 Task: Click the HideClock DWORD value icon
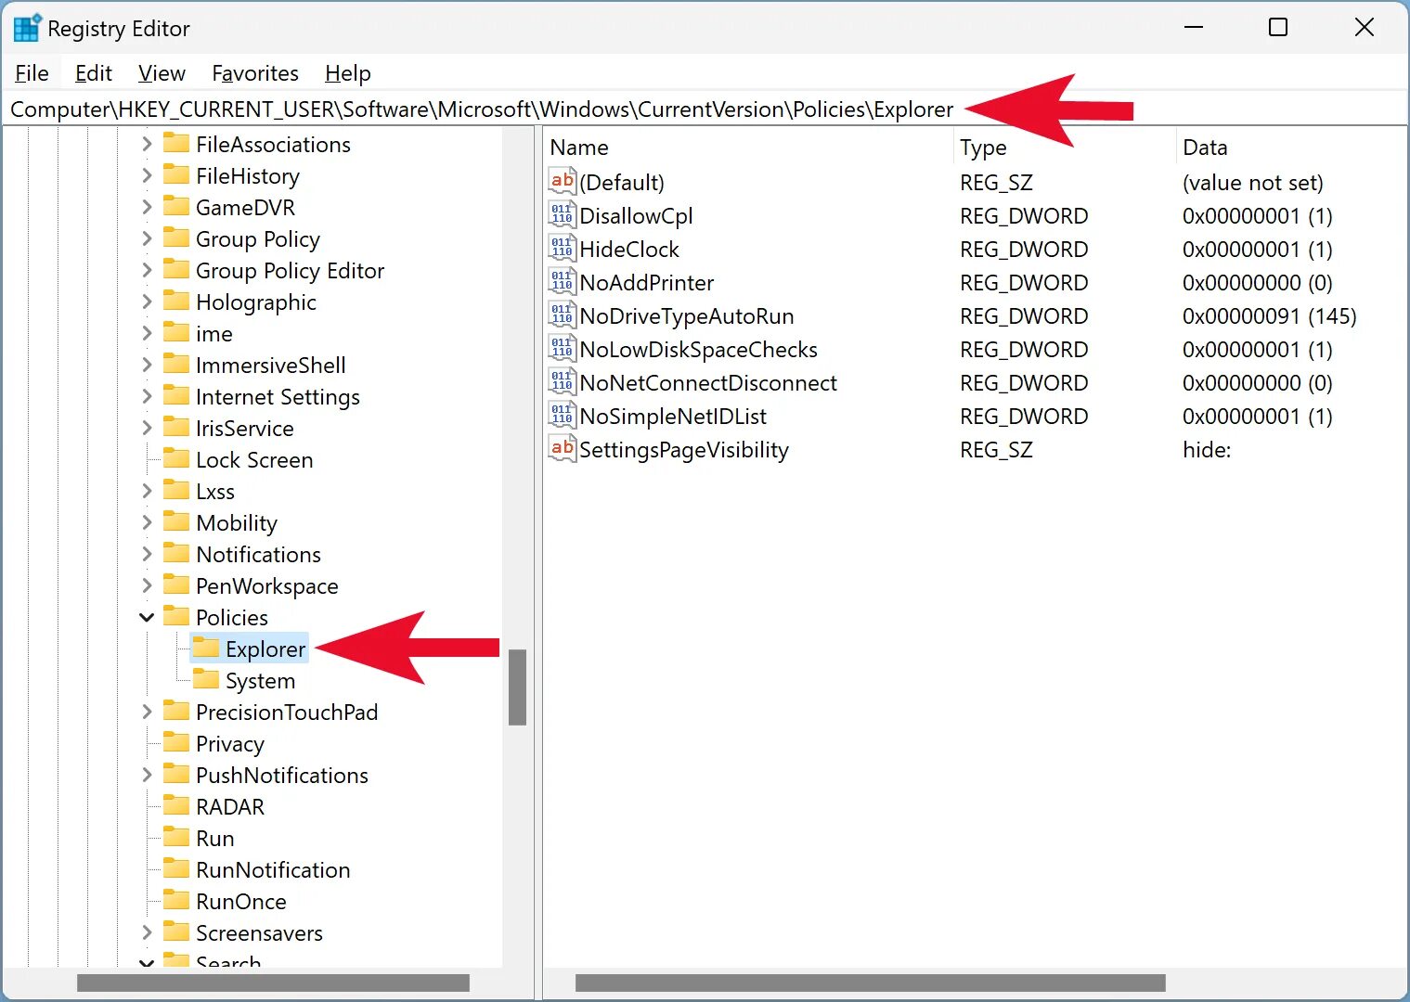click(x=562, y=249)
